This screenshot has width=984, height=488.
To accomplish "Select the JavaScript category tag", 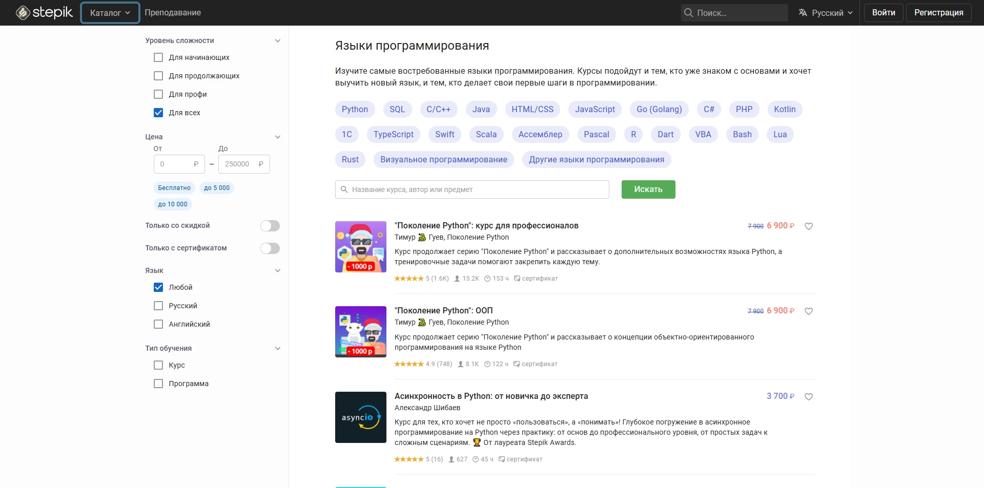I will (x=594, y=110).
